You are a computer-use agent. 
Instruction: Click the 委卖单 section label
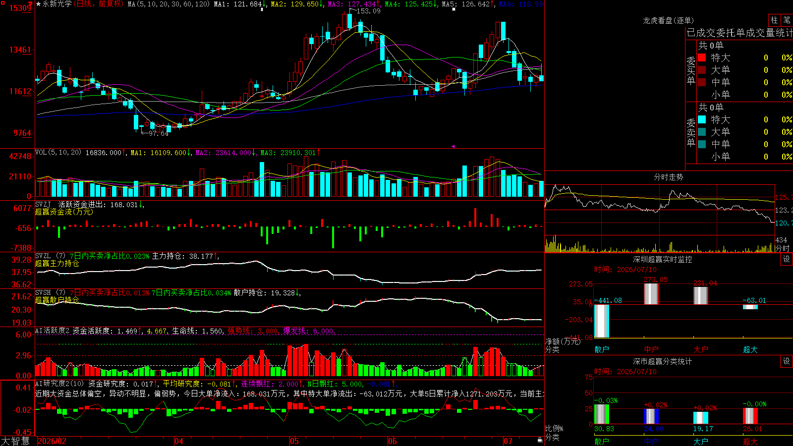[x=691, y=132]
